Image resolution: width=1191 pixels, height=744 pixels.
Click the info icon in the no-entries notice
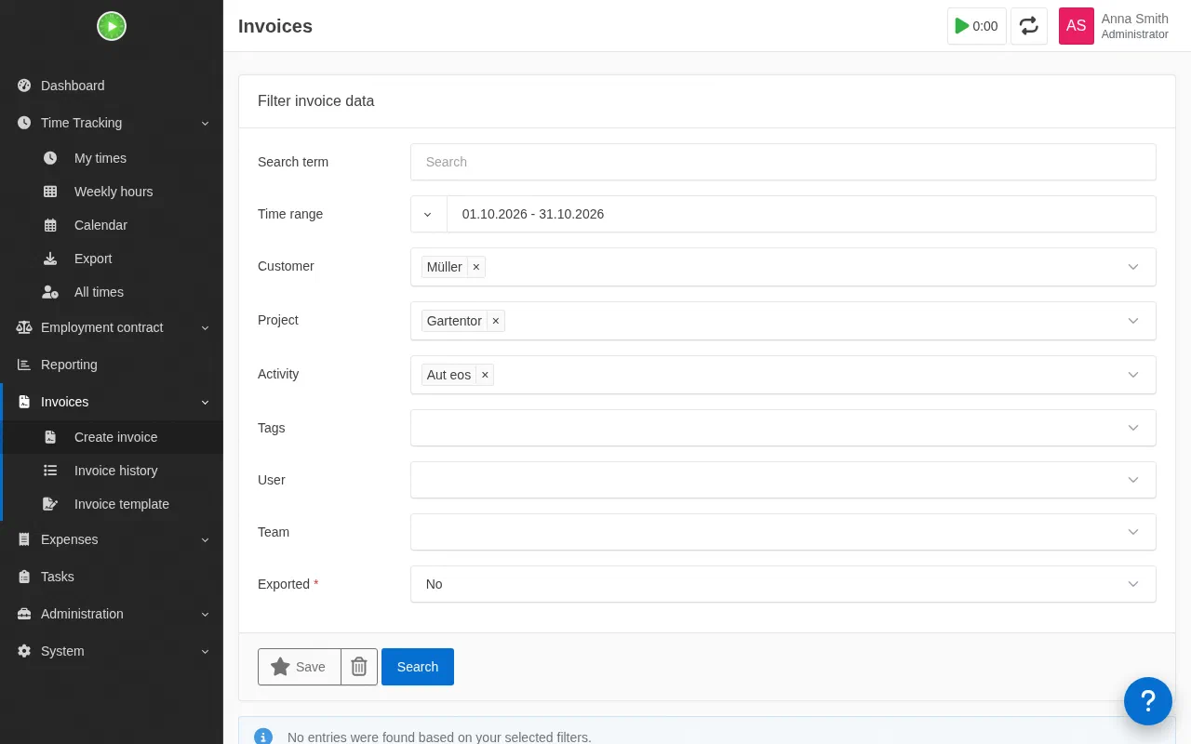263,737
